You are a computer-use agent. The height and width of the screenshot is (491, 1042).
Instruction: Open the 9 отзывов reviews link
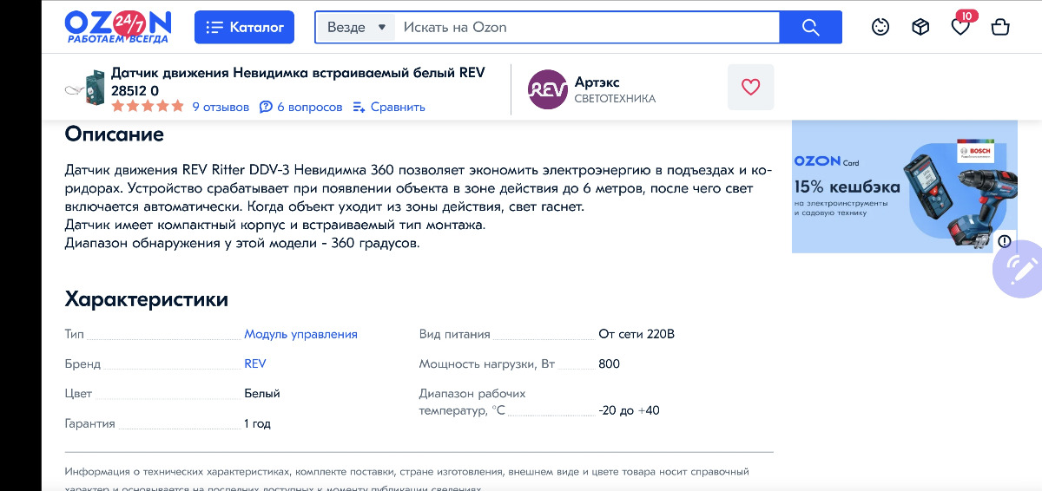click(221, 107)
